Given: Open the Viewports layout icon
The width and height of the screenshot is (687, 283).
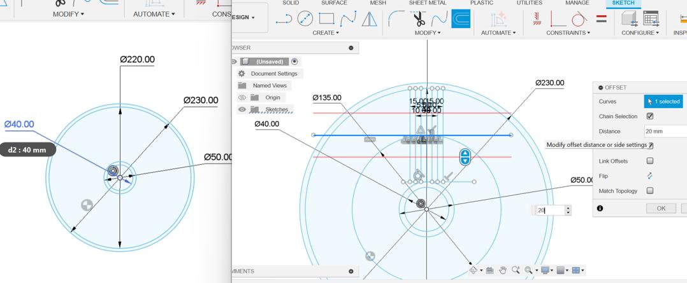Looking at the screenshot, I should (576, 271).
